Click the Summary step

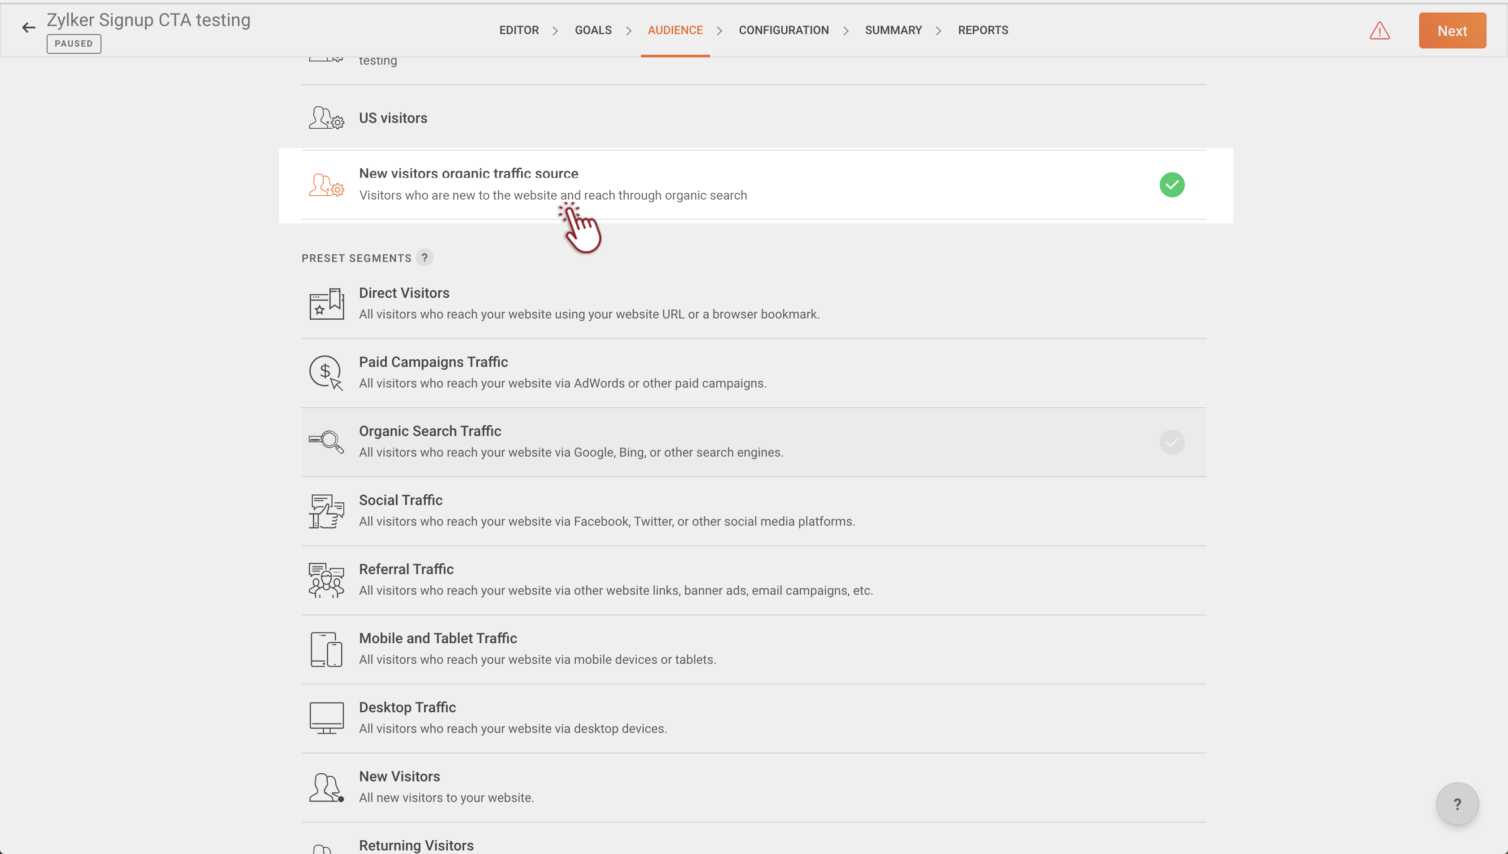tap(893, 30)
